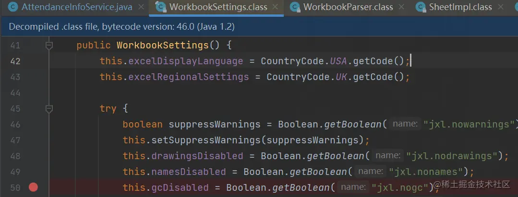Click the "jxl.nowarnings" string literal
The width and height of the screenshot is (518, 197).
[469, 125]
